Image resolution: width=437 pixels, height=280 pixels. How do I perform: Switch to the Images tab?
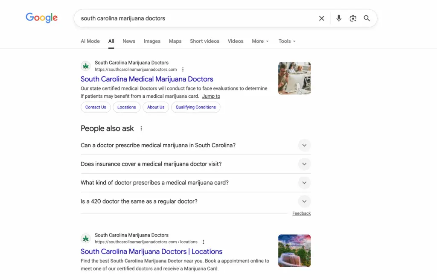(152, 41)
